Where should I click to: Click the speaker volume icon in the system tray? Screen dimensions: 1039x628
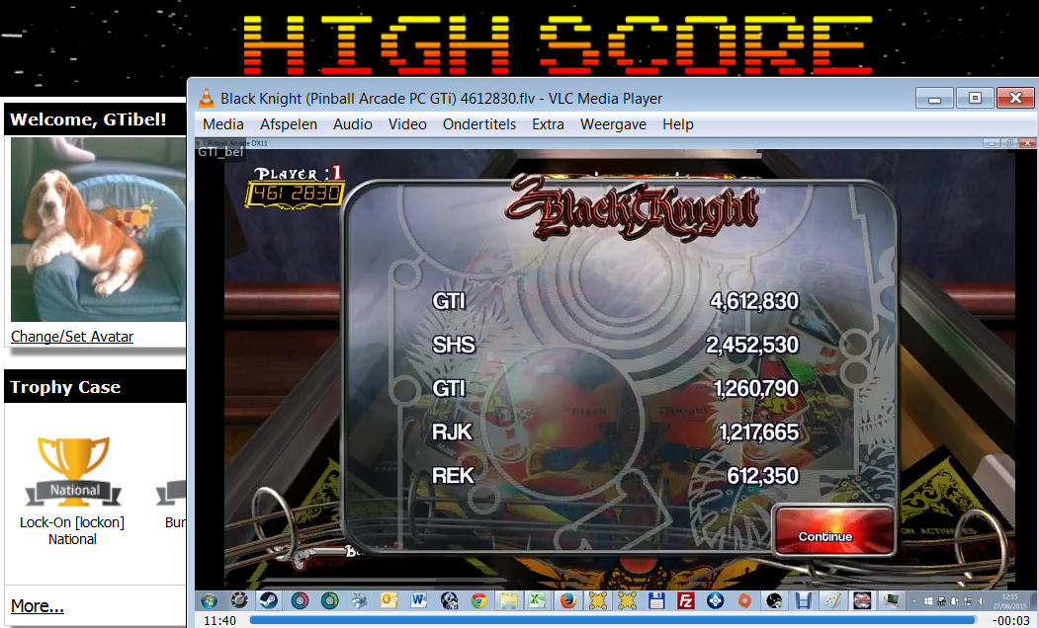981,601
